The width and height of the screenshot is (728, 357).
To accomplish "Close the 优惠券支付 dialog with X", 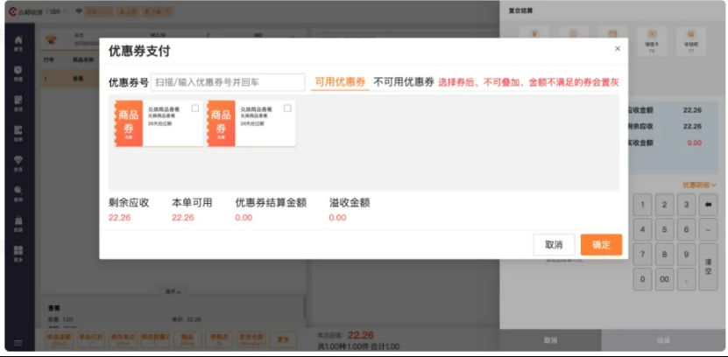I will click(x=617, y=49).
